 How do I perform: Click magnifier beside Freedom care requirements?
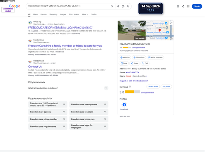point(64,126)
